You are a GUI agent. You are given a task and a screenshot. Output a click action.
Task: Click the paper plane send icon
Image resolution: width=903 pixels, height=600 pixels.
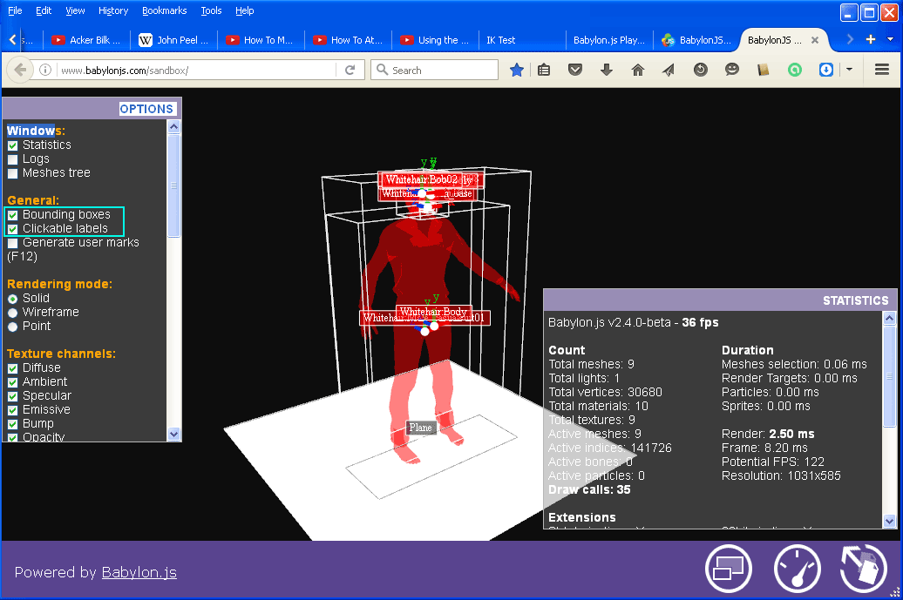pos(668,71)
